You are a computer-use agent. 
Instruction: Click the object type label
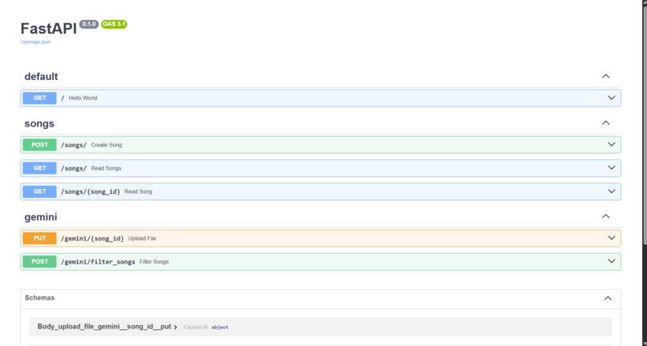point(220,328)
